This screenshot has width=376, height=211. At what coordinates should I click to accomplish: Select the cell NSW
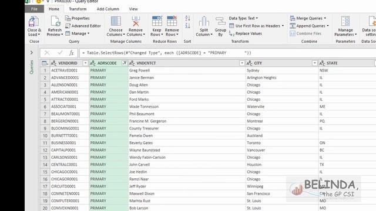coord(347,70)
